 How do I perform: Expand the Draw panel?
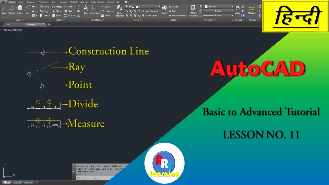(19, 20)
